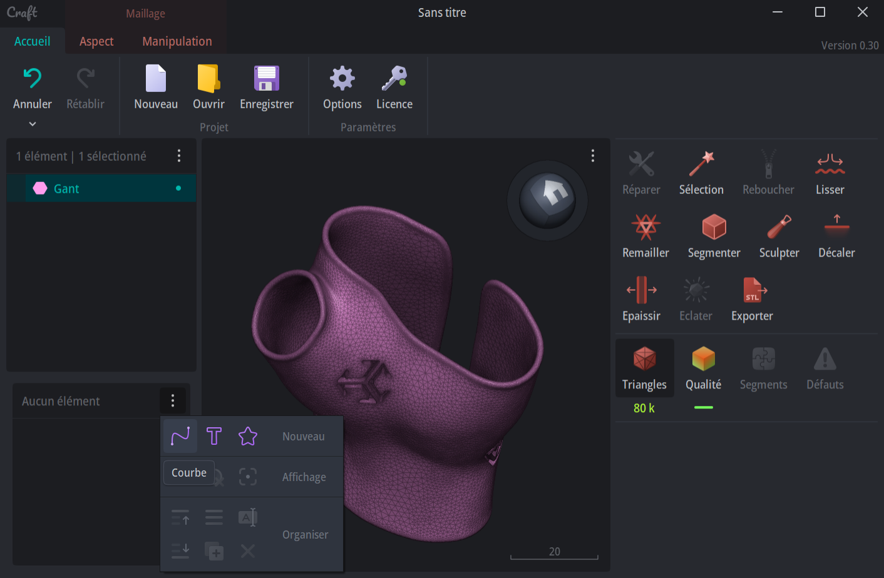The width and height of the screenshot is (884, 578).
Task: Toggle the Triangles display mode
Action: pos(644,368)
